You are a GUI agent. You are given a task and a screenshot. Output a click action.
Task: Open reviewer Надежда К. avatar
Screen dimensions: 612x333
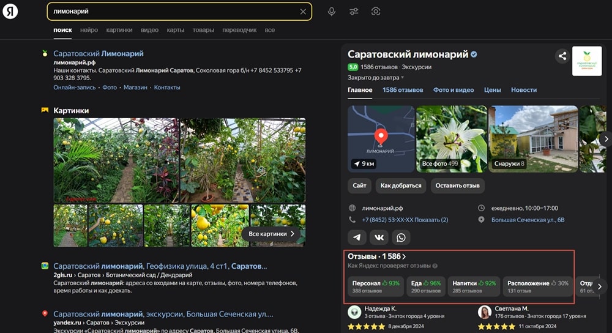pos(354,312)
